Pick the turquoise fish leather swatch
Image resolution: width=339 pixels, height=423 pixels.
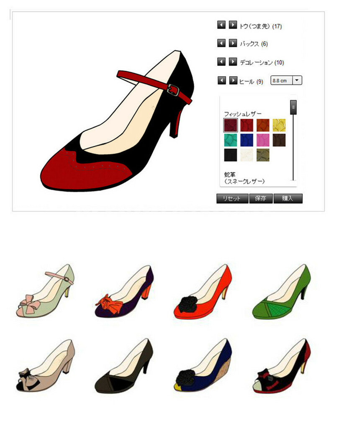click(231, 140)
